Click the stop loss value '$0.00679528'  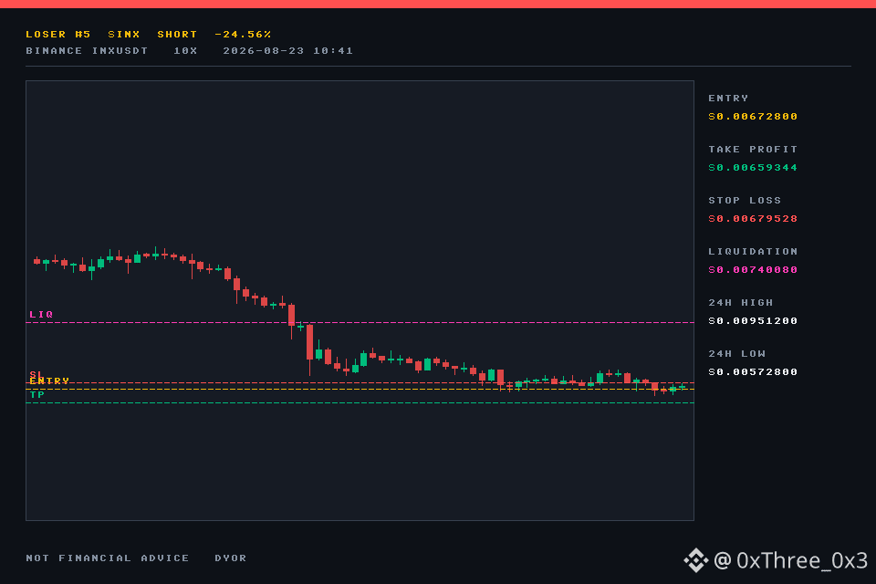coord(753,218)
